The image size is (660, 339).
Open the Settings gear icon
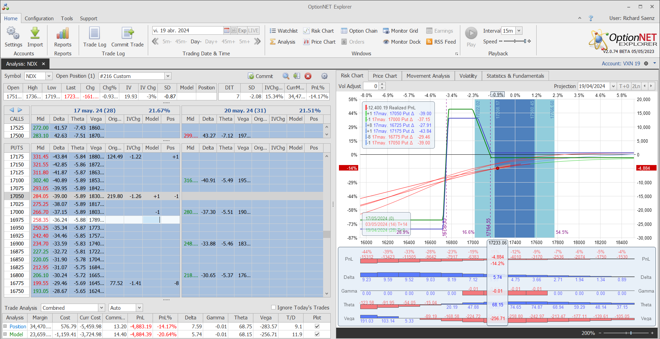coord(13,34)
